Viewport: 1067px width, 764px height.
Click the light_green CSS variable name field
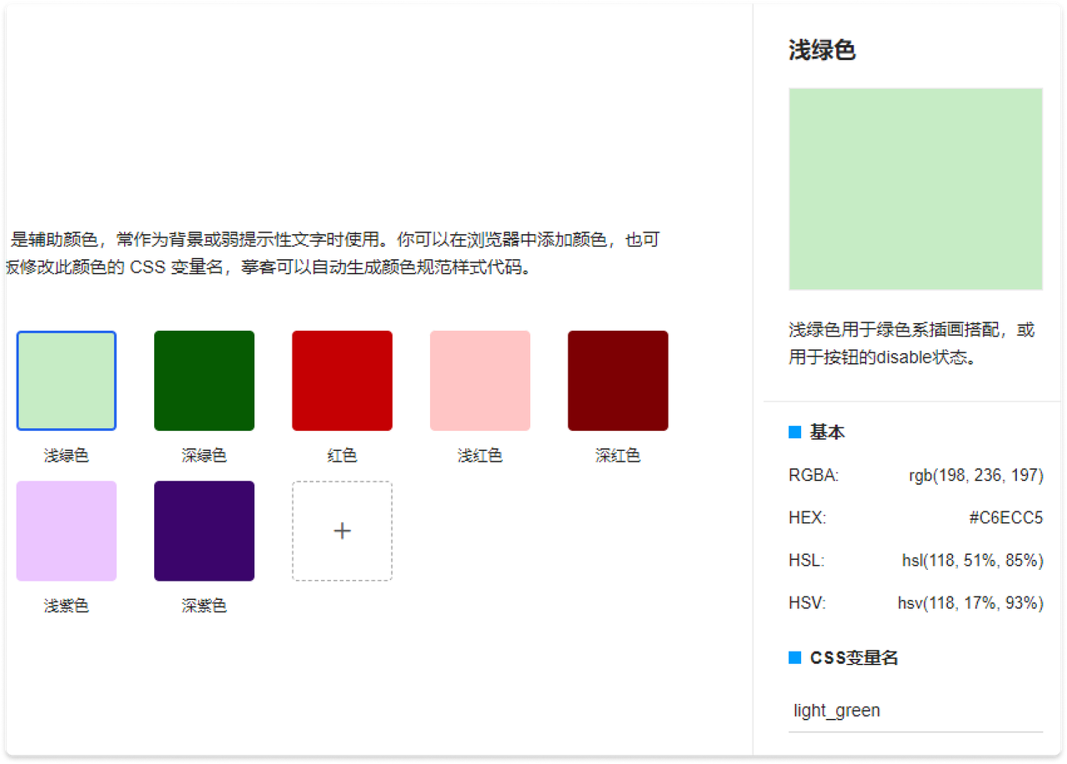click(x=915, y=711)
